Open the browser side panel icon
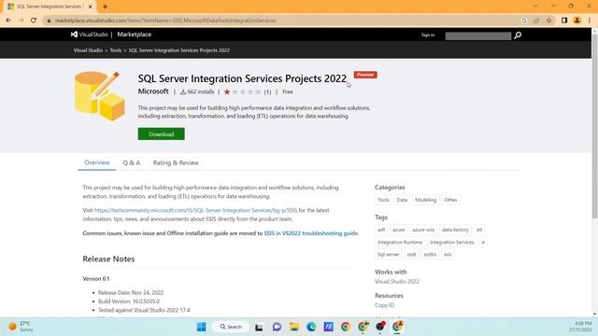The height and width of the screenshot is (336, 598). 564,21
